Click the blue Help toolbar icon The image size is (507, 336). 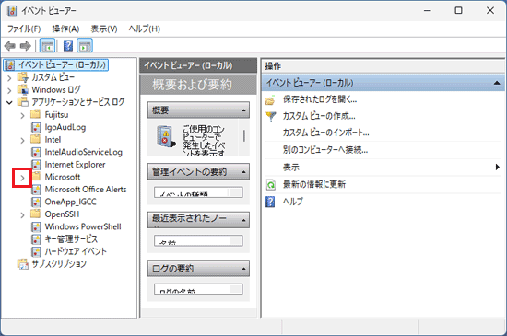(x=68, y=46)
